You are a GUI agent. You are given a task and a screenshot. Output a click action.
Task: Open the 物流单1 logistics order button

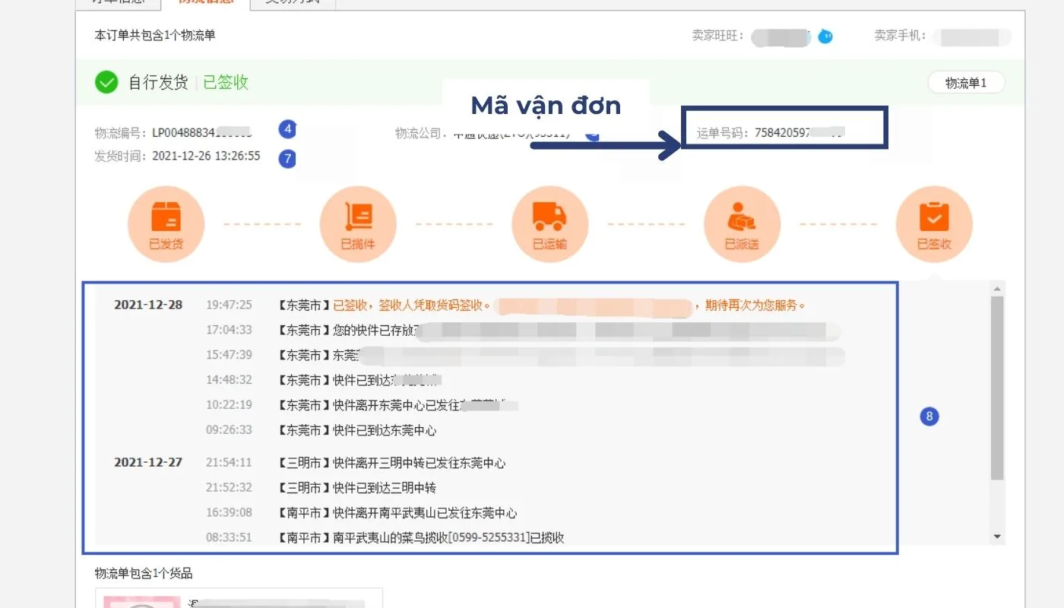tap(966, 83)
